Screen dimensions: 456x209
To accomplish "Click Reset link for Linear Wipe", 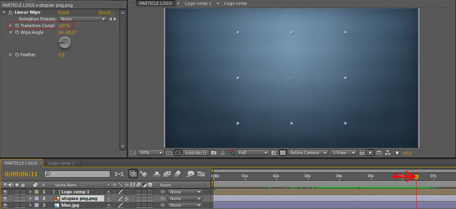I will (63, 12).
